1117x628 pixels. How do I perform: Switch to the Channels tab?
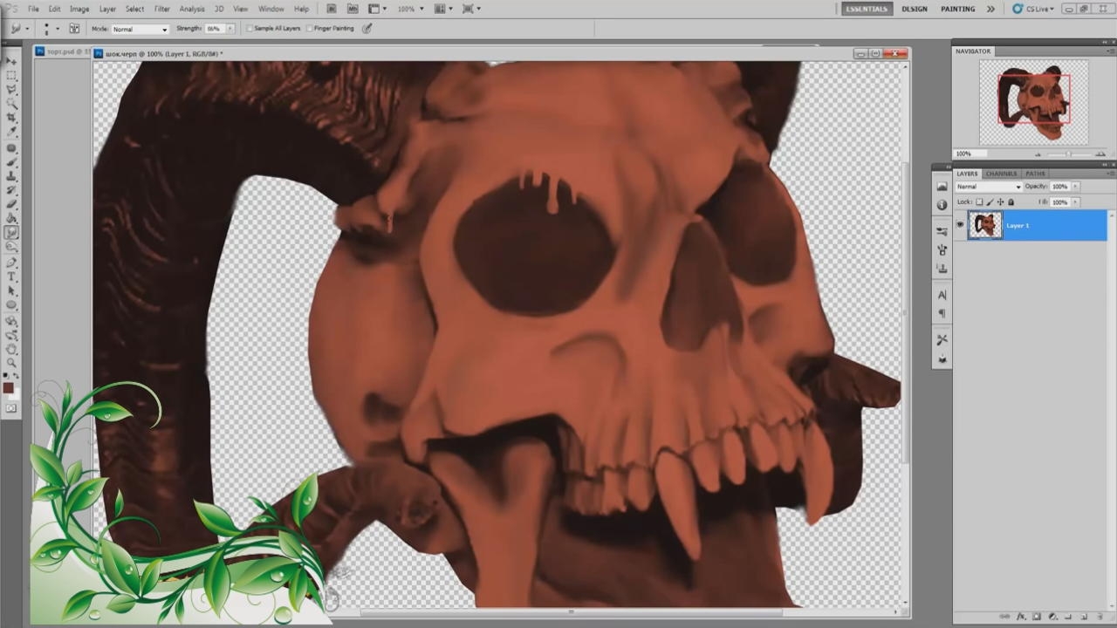pyautogui.click(x=1002, y=174)
